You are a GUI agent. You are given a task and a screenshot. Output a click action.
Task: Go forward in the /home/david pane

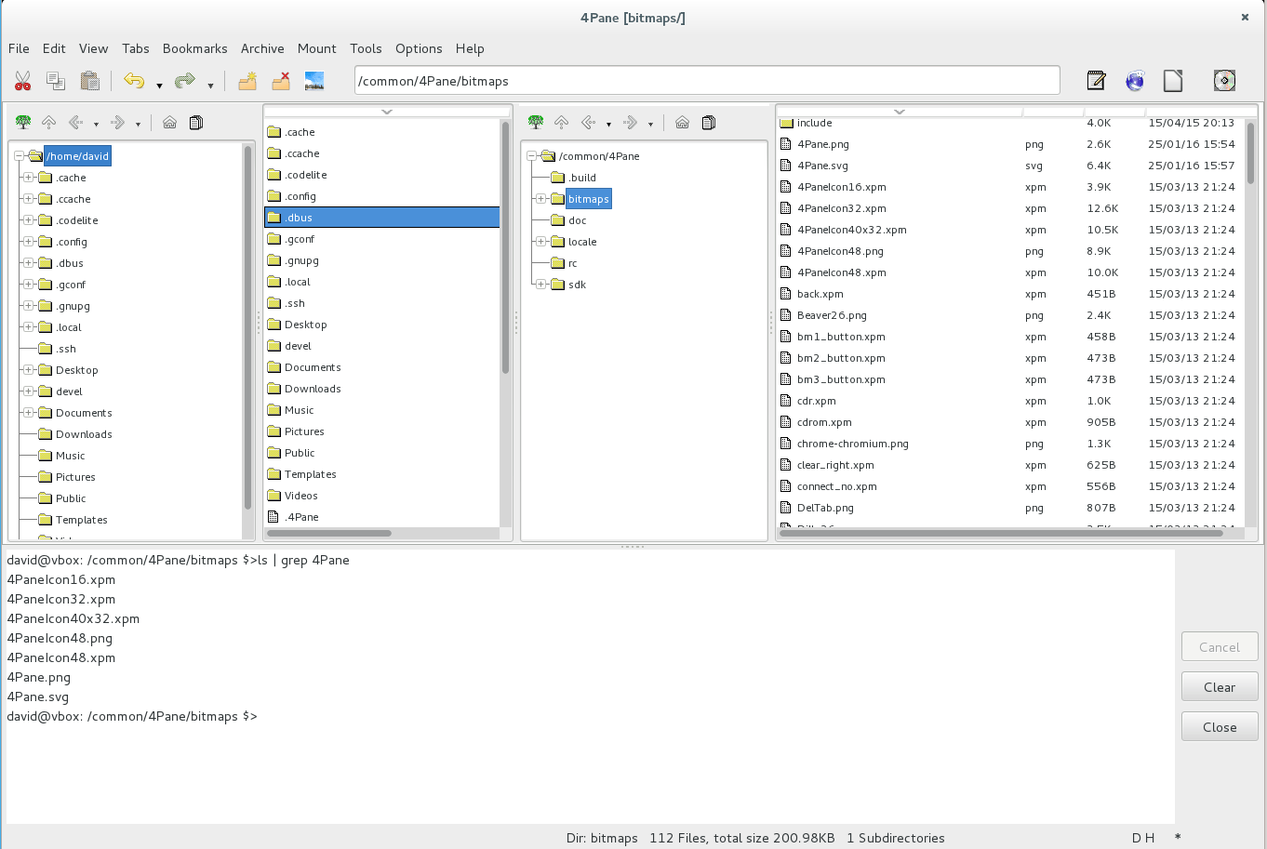point(117,122)
